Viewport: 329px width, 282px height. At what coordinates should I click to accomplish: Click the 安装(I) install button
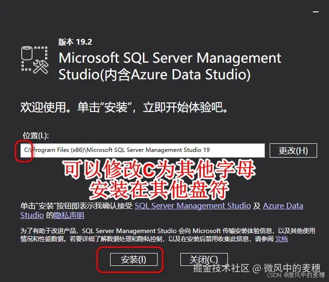(134, 260)
